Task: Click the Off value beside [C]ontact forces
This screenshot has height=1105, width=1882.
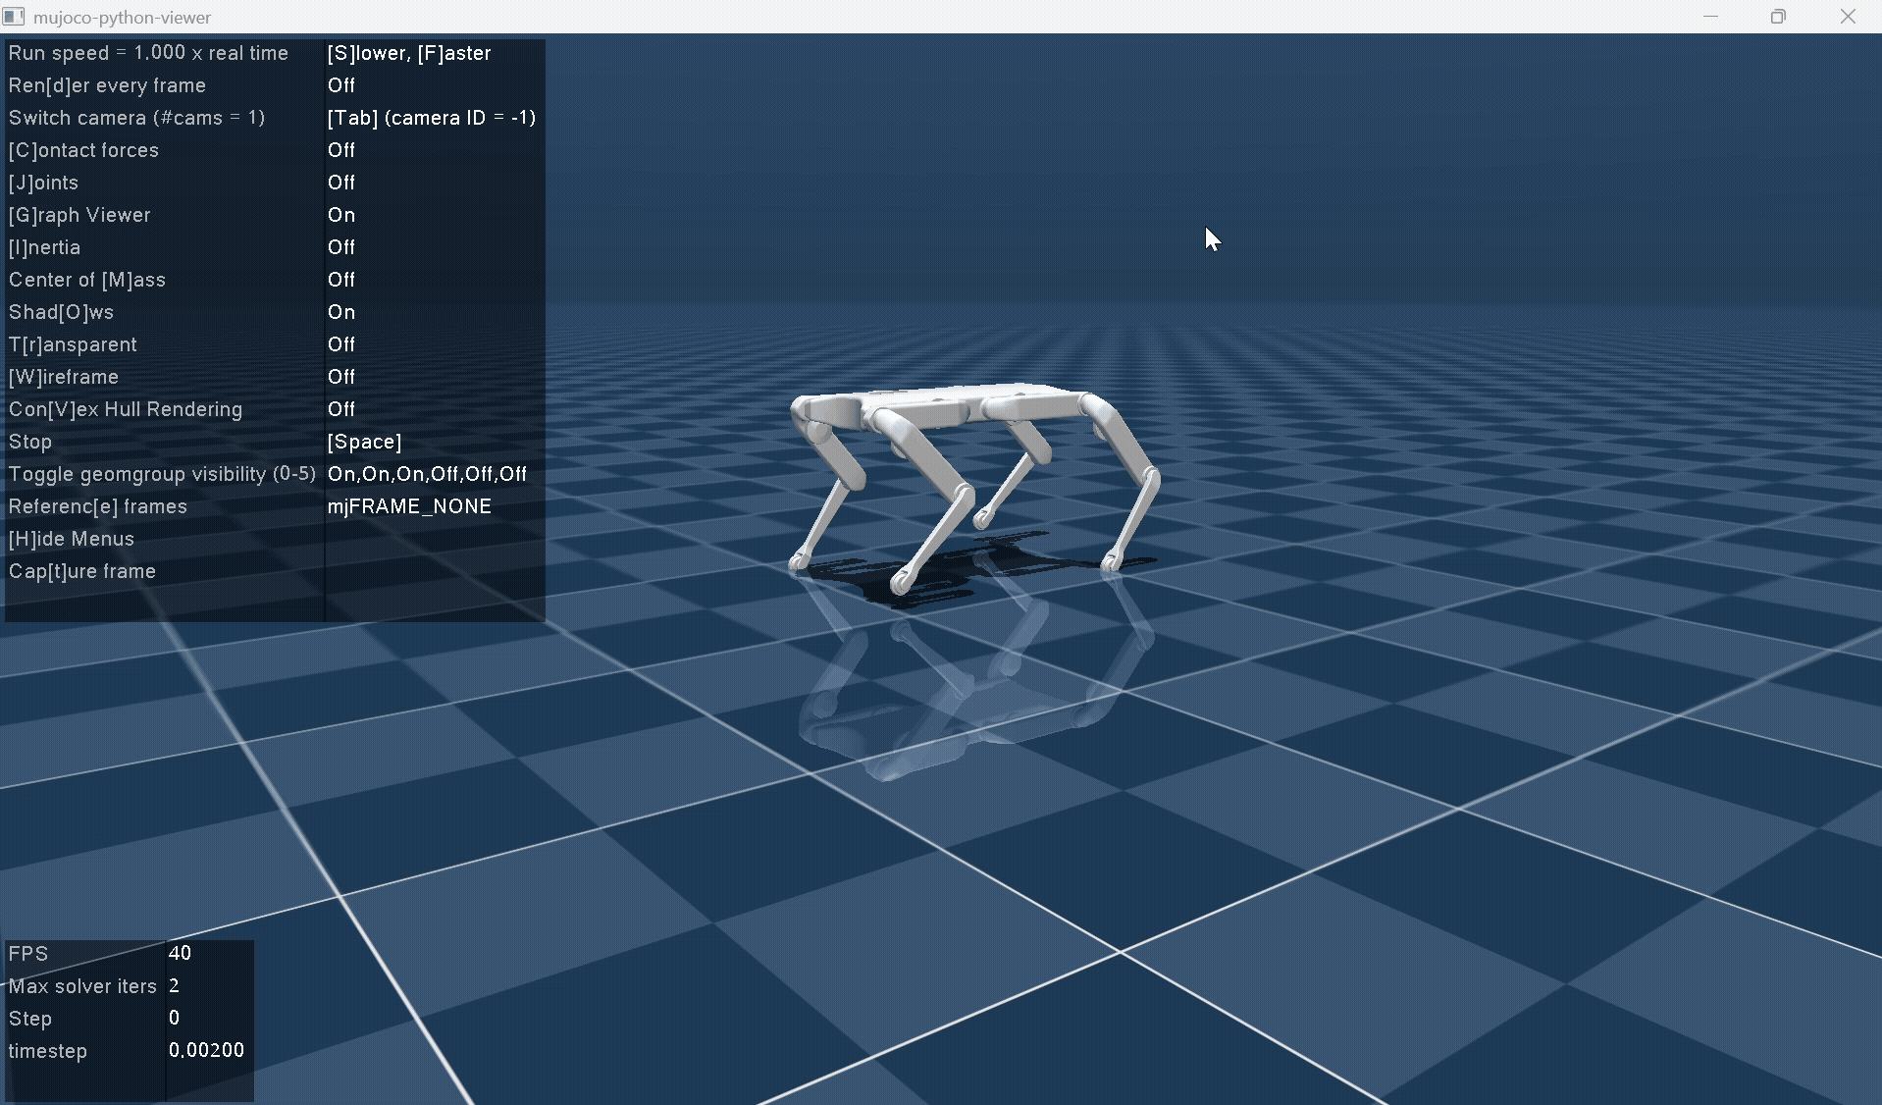Action: (x=341, y=150)
